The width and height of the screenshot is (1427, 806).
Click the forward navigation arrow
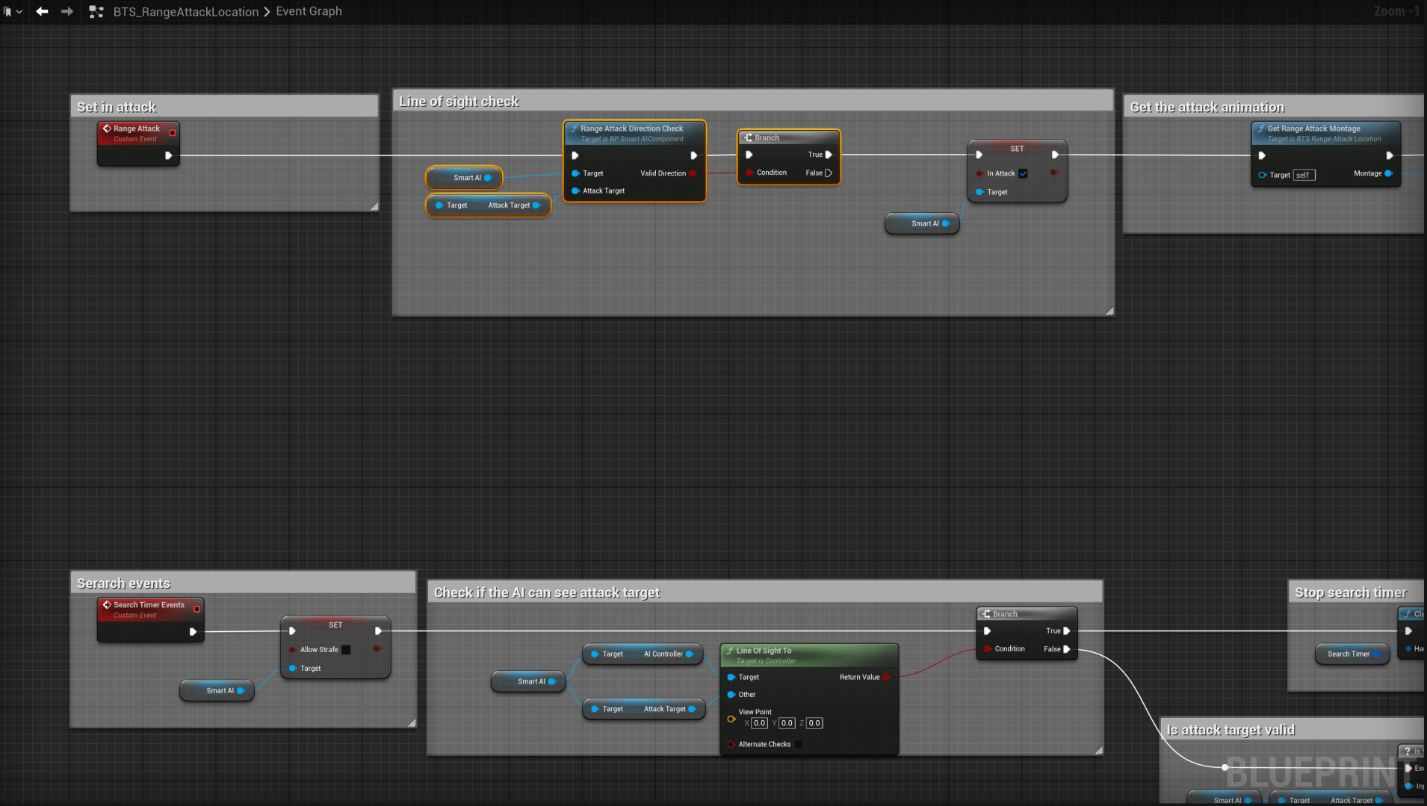(67, 11)
